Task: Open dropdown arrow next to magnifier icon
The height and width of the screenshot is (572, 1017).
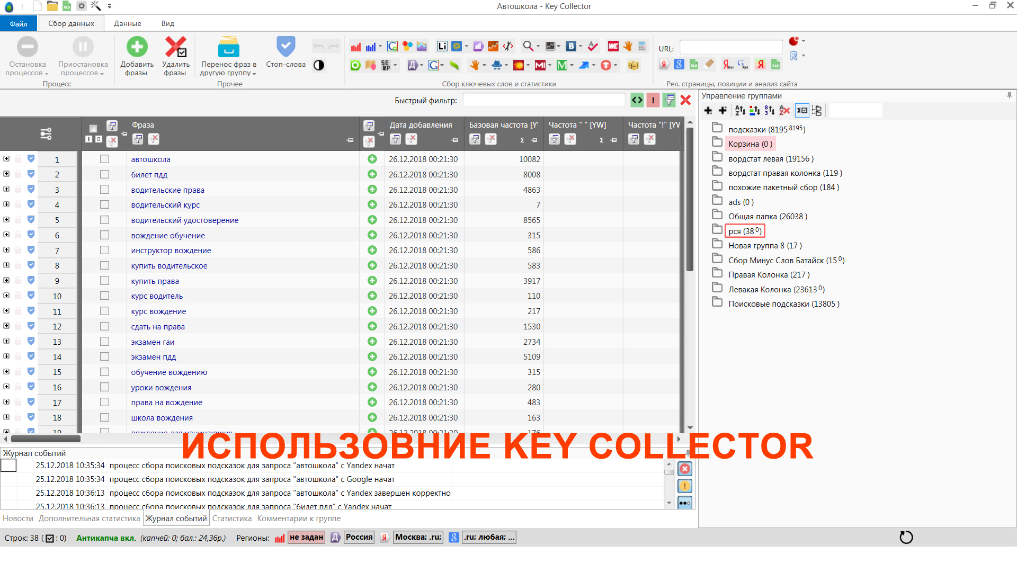Action: (538, 47)
